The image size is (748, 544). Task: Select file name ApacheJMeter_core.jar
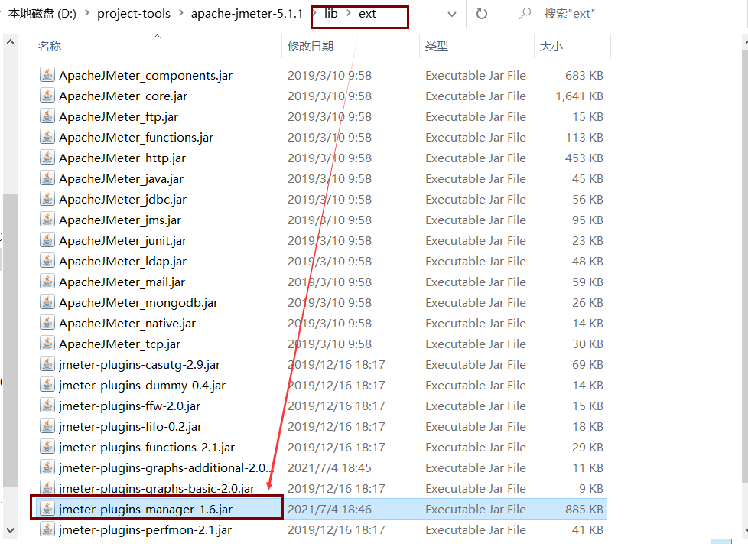coord(123,96)
